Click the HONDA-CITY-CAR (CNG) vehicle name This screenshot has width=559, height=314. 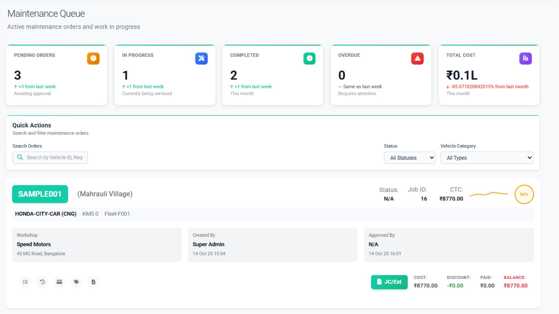(46, 214)
